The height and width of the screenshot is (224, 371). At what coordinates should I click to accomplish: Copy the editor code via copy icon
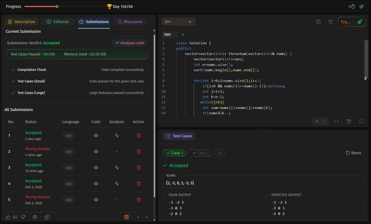(318, 22)
